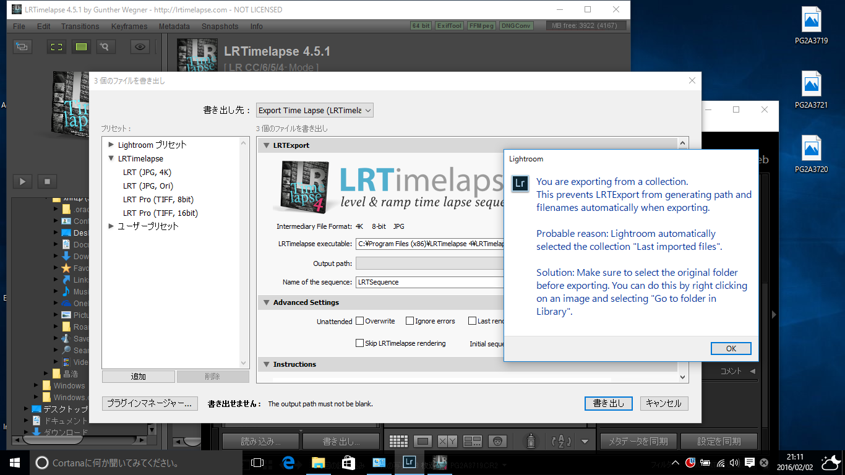Click the Name of the sequence field
Image resolution: width=845 pixels, height=475 pixels.
click(431, 282)
